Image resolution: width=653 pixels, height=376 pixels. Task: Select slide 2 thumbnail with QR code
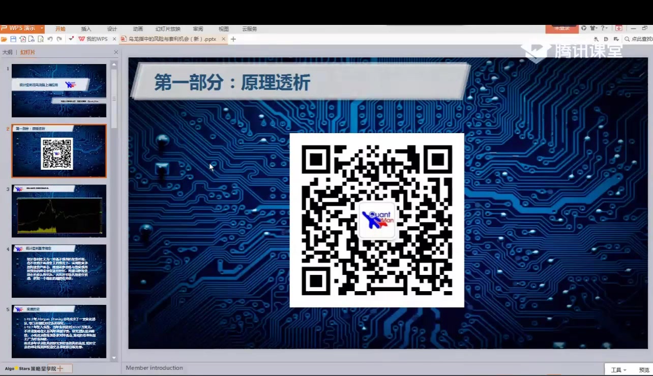[59, 151]
